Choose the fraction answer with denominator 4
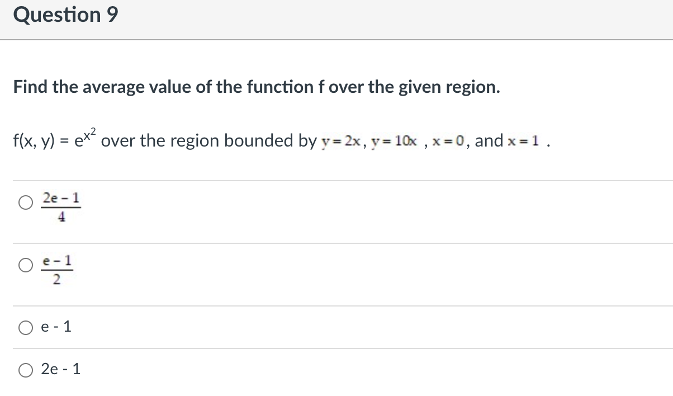 60,205
